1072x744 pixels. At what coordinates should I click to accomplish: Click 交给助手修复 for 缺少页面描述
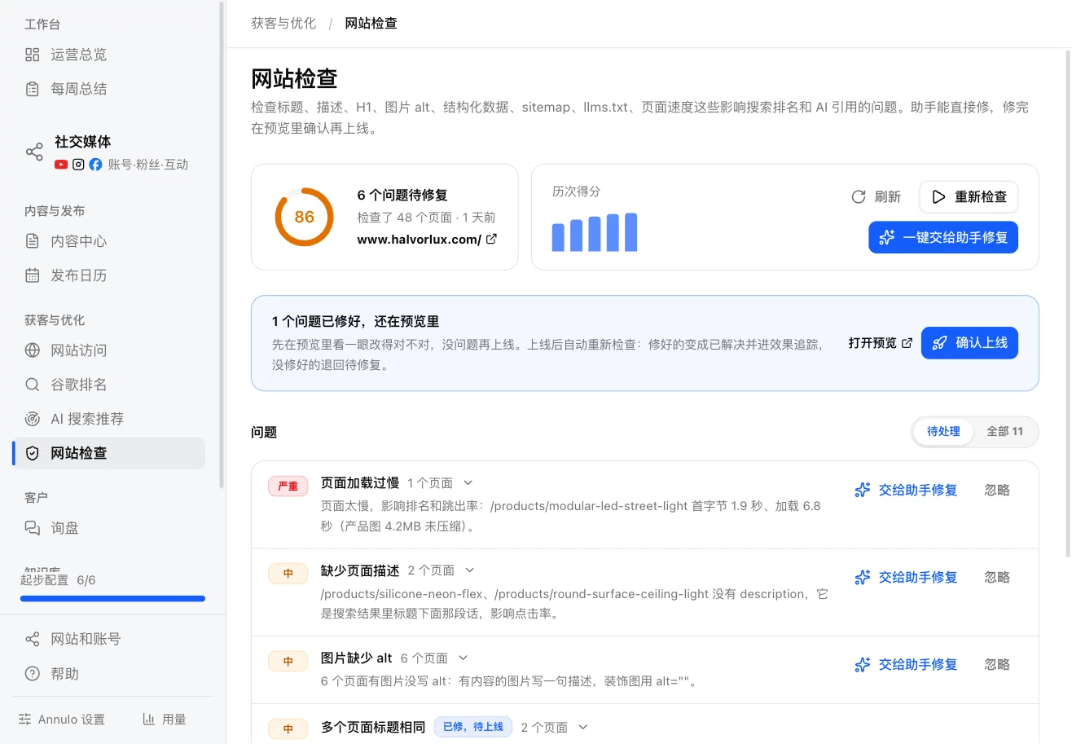coord(906,577)
